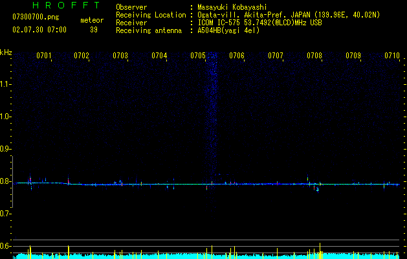Click the 0705 time marker

pos(198,56)
